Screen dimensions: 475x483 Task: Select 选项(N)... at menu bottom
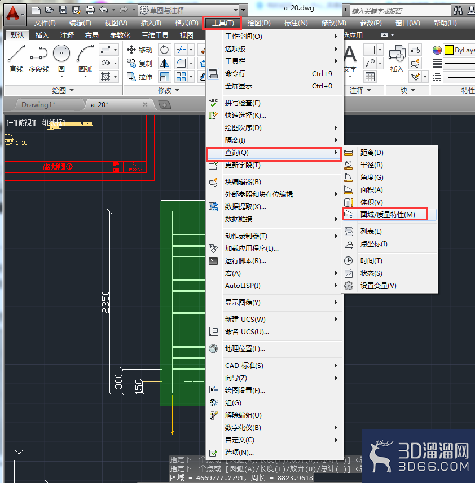[x=274, y=452]
